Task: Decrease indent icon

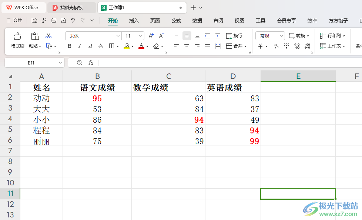Action: pyautogui.click(x=207, y=36)
